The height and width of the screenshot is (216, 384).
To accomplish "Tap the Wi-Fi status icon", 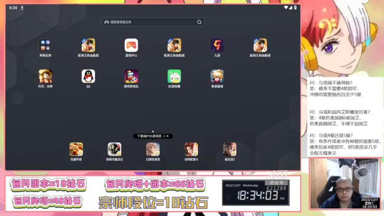I will click(x=286, y=8).
